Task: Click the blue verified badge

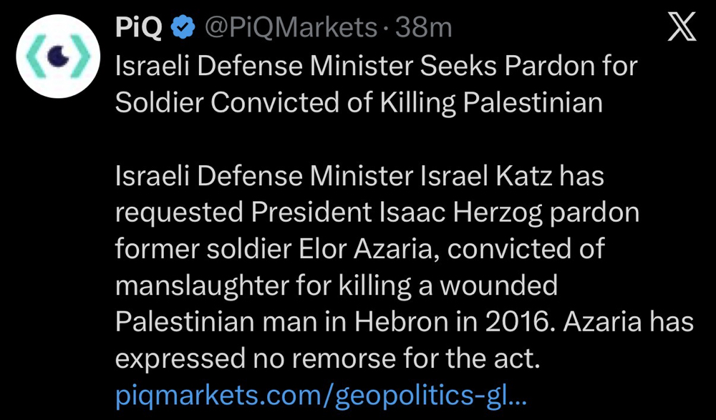Action: pyautogui.click(x=183, y=29)
